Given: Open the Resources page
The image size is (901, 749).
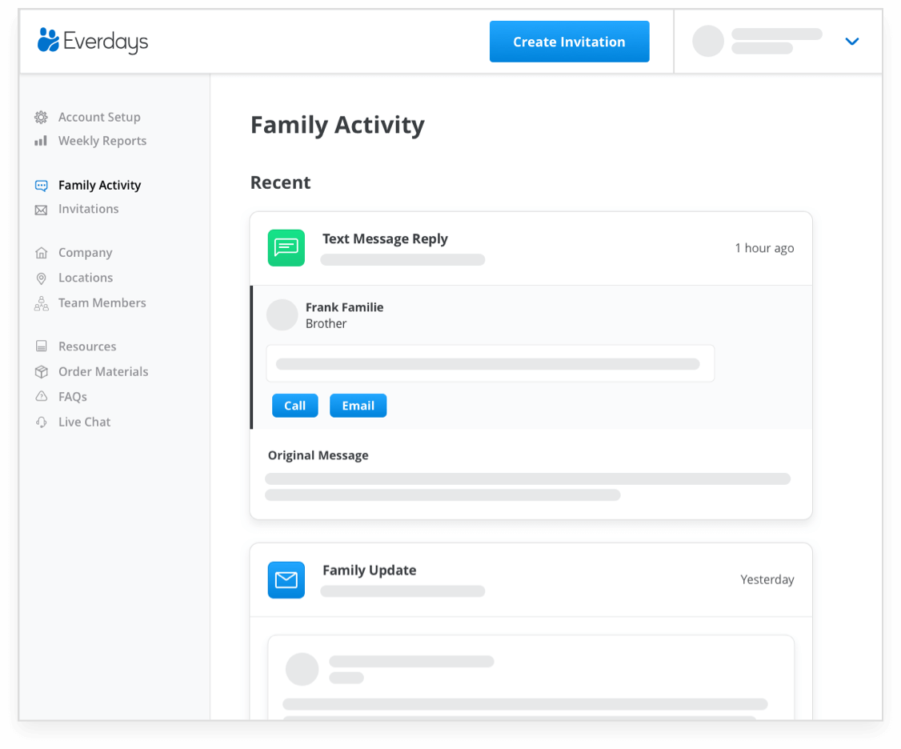Looking at the screenshot, I should pos(87,346).
